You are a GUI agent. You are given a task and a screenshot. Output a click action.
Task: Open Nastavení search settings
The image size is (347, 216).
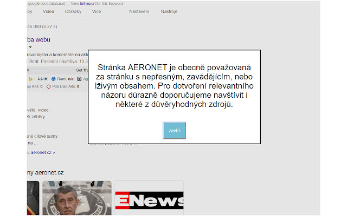[x=139, y=11]
